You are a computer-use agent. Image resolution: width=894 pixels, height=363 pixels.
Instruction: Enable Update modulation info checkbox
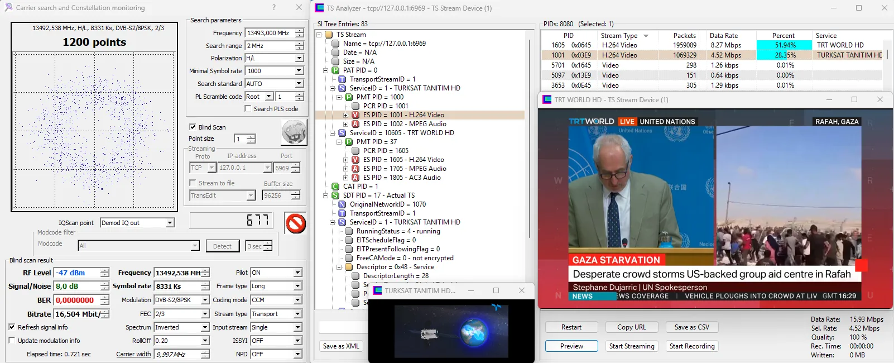[x=12, y=341]
